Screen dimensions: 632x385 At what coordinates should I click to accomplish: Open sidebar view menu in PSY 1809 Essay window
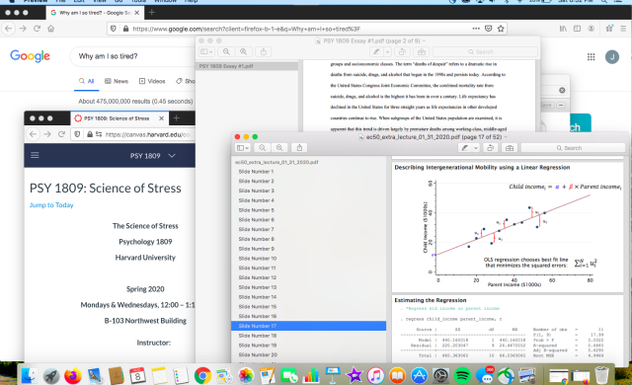pyautogui.click(x=206, y=51)
